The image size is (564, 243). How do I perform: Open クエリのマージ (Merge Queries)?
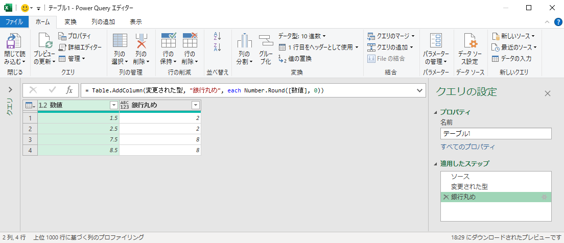391,36
